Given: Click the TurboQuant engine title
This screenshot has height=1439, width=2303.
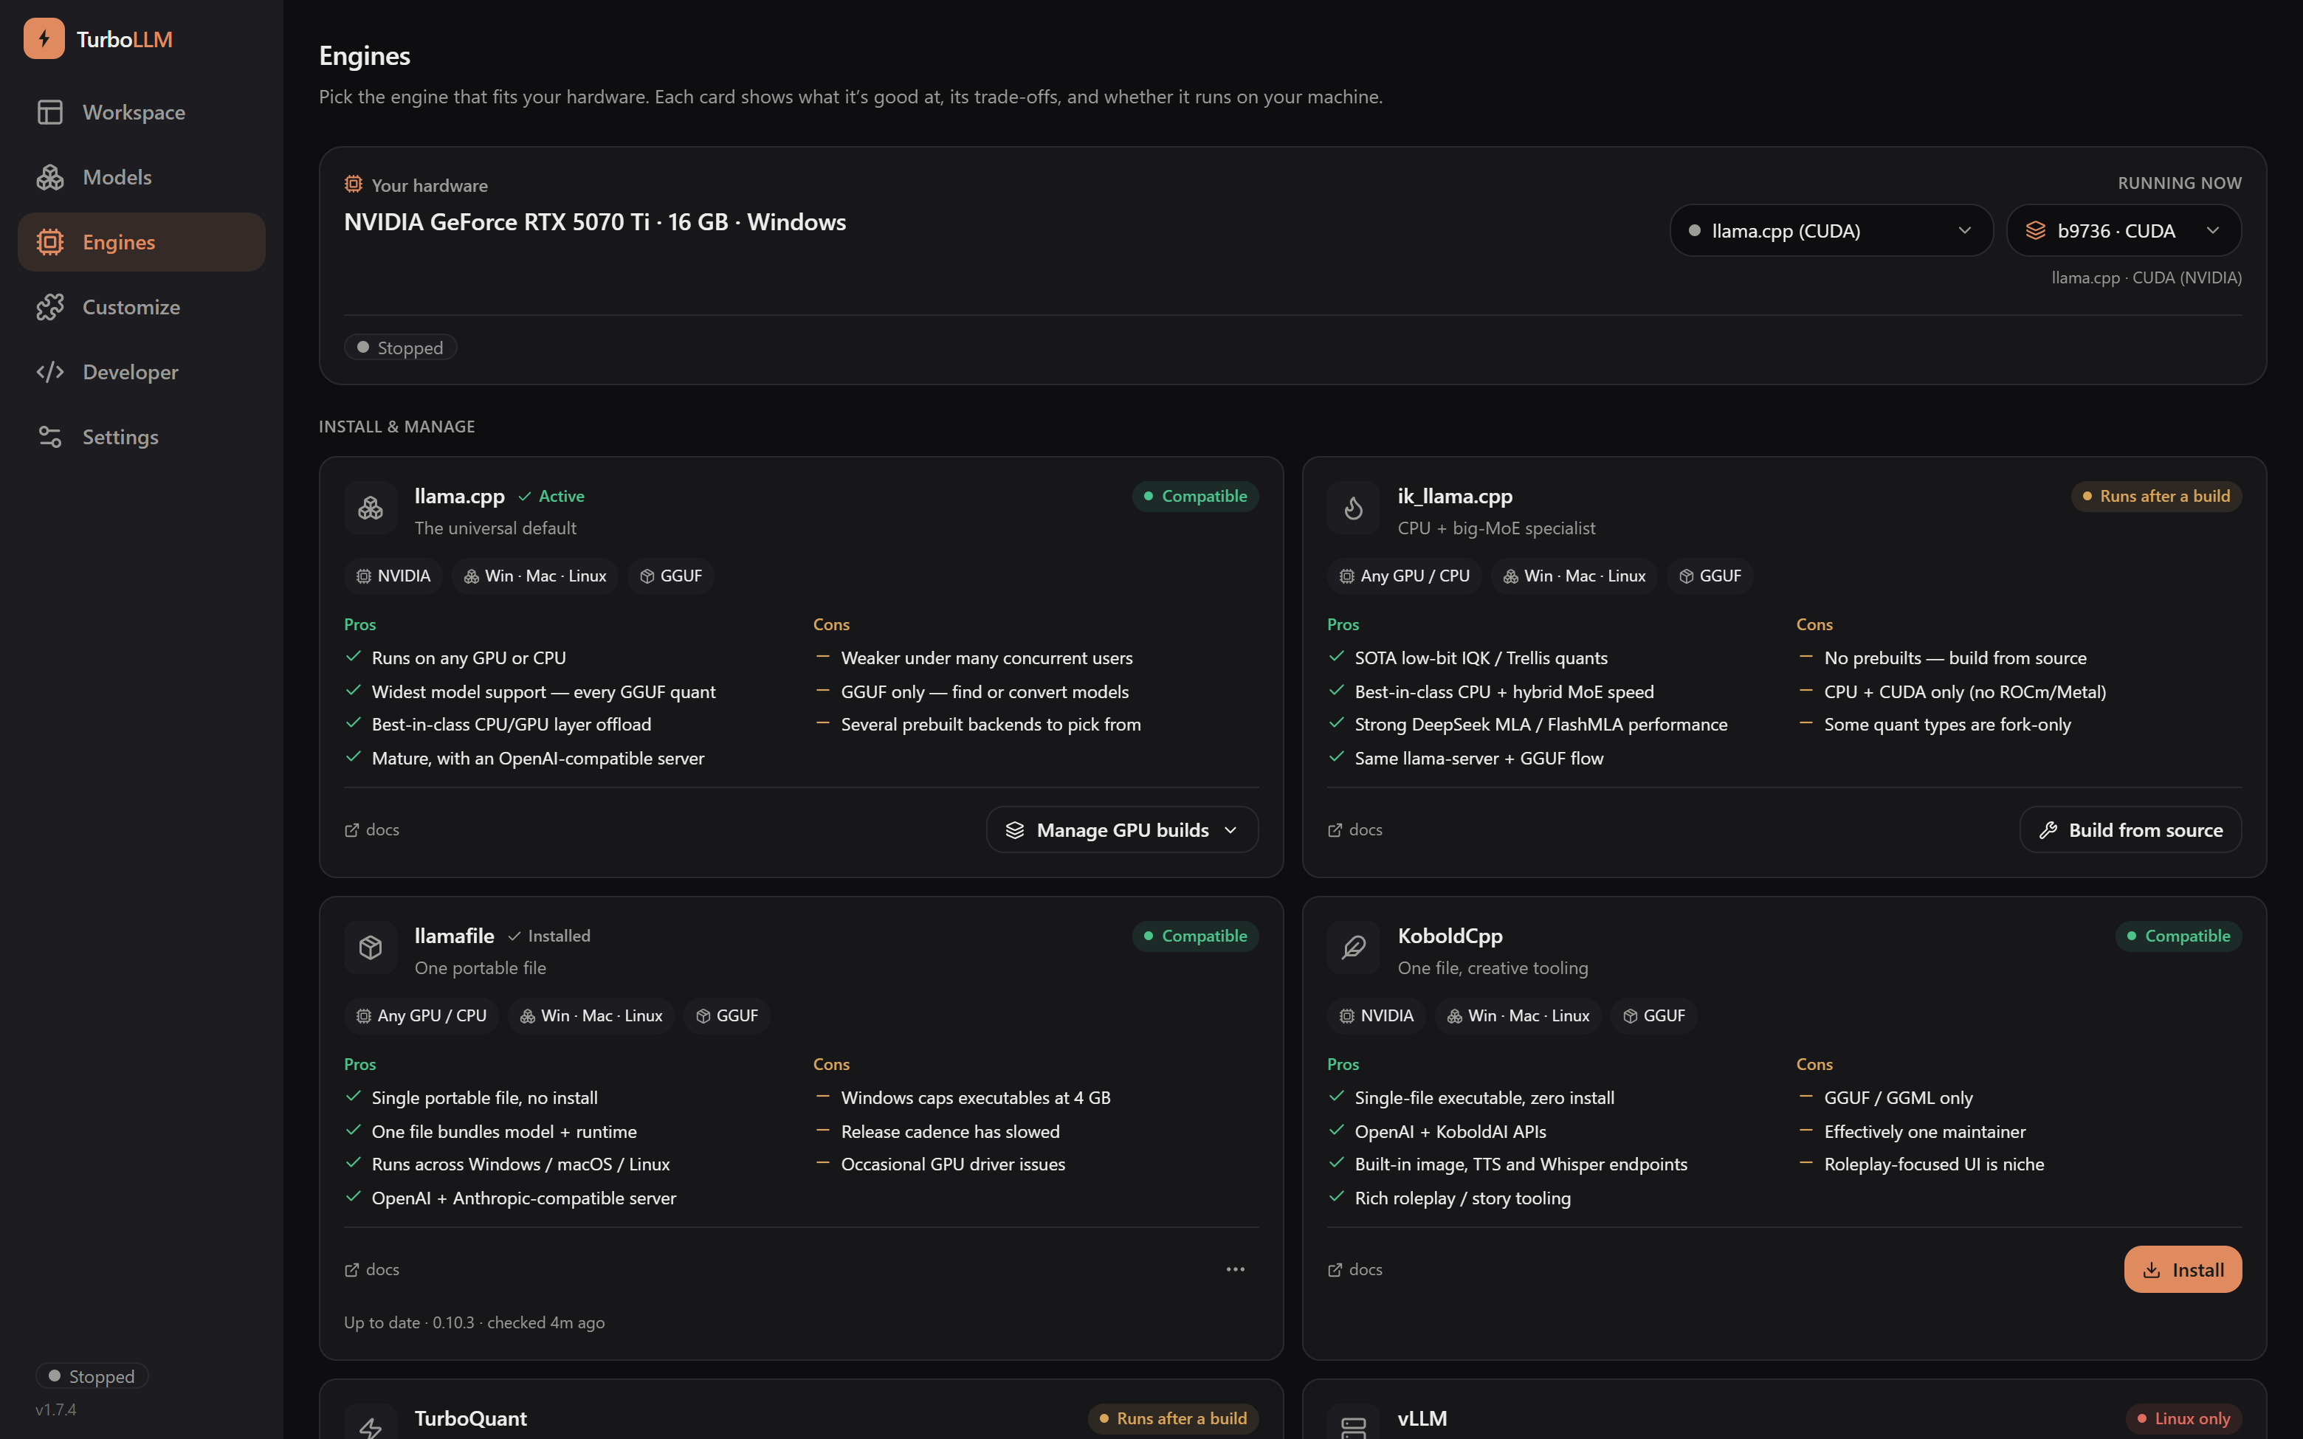Looking at the screenshot, I should click(470, 1418).
